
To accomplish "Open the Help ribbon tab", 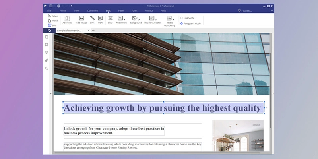I will (163, 11).
